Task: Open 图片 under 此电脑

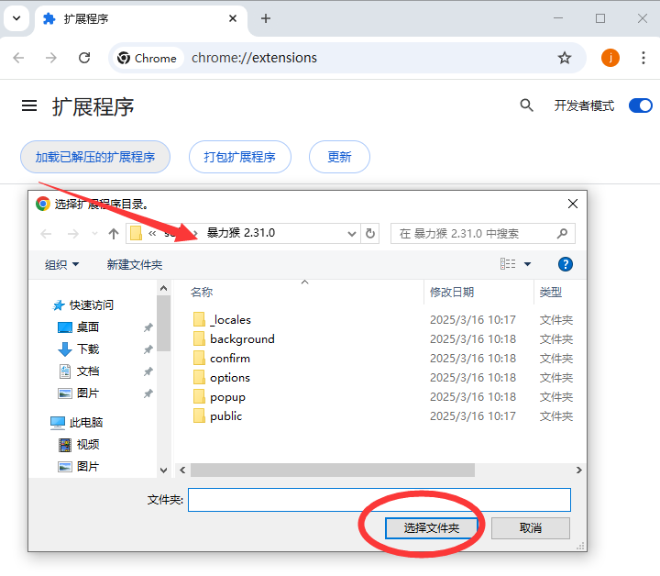Action: pyautogui.click(x=79, y=467)
